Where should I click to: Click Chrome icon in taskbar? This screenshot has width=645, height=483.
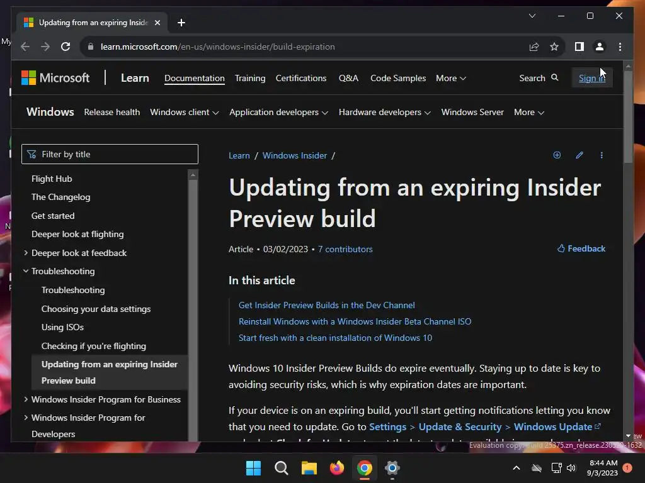365,468
